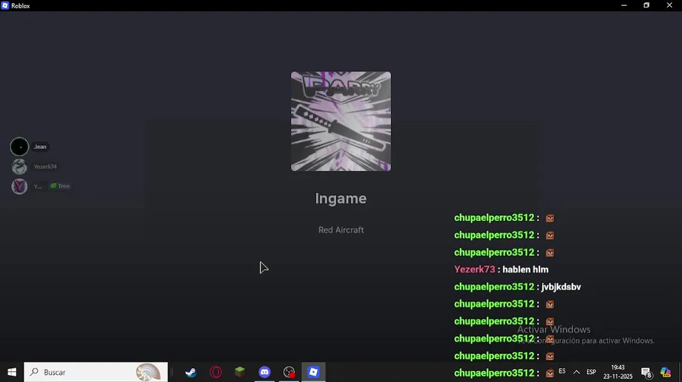Select the Roblox taskbar icon

(313, 372)
